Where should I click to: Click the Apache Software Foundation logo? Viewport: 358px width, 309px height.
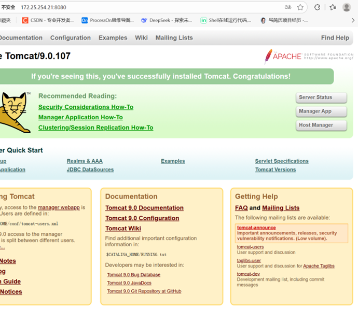[309, 57]
